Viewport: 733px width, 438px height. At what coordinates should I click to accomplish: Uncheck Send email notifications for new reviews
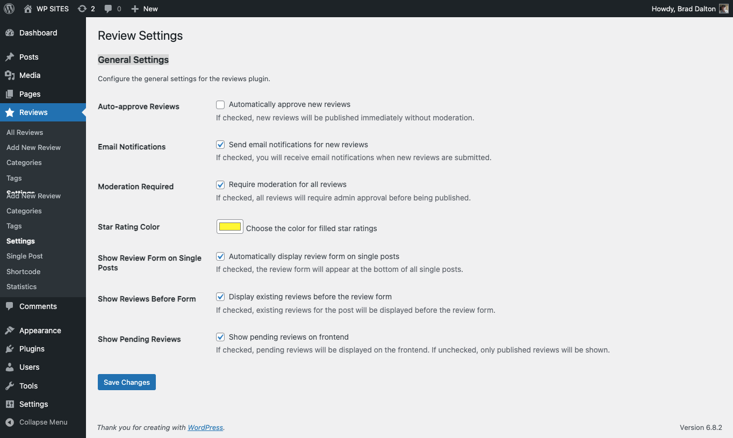tap(220, 145)
